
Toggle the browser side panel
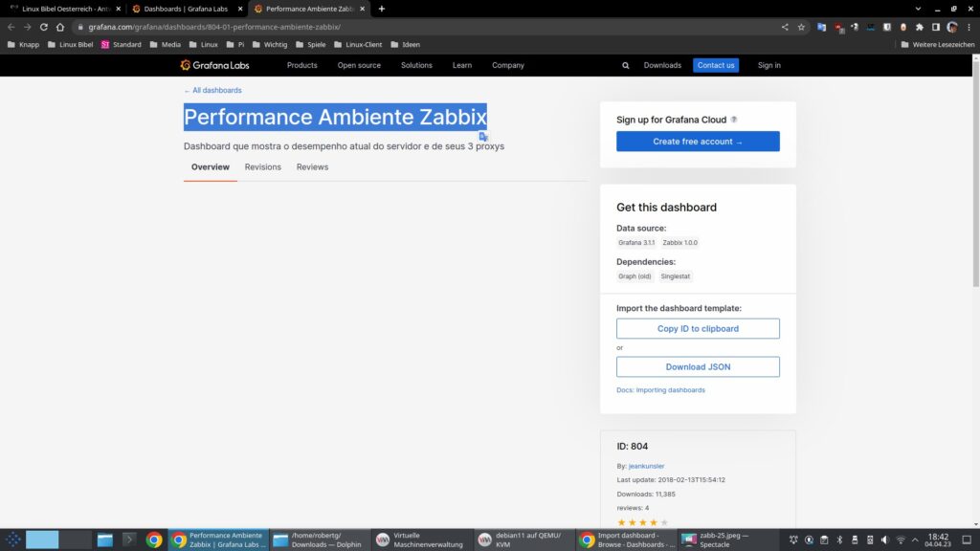[x=936, y=27]
